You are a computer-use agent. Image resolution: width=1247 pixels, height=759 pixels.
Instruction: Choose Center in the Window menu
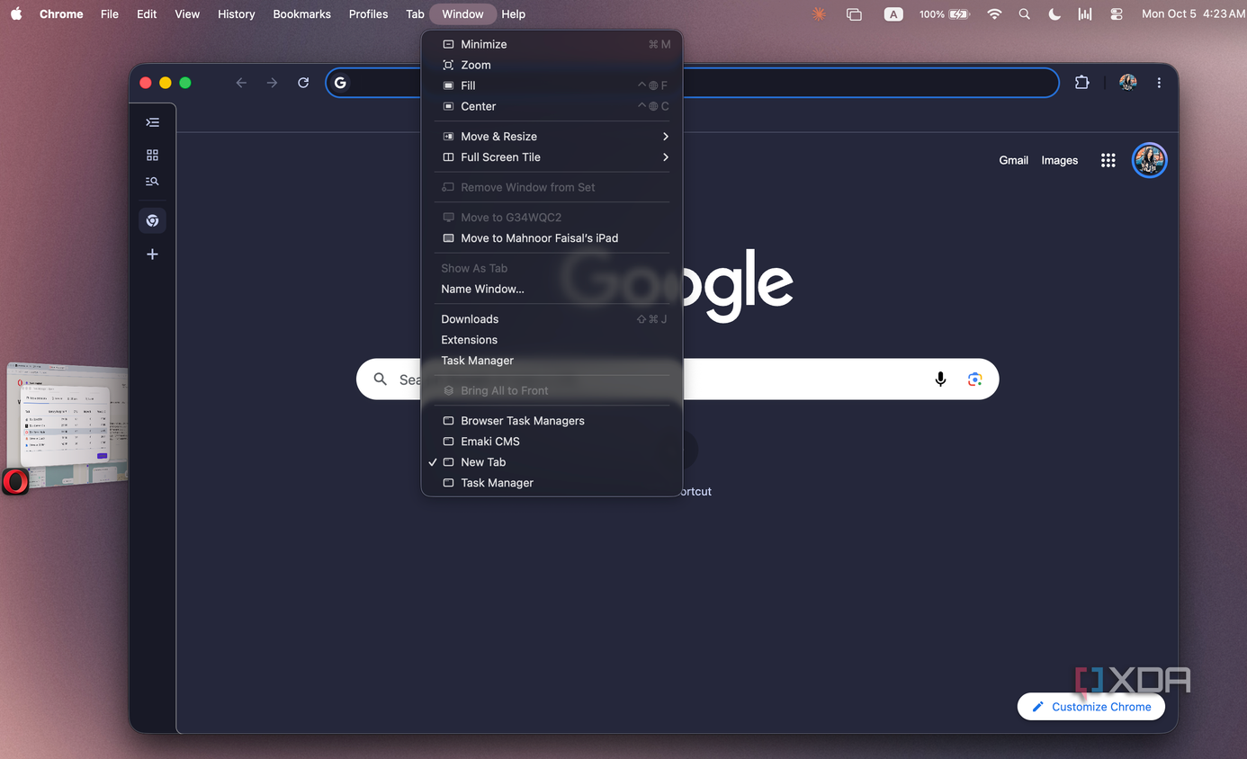point(552,106)
